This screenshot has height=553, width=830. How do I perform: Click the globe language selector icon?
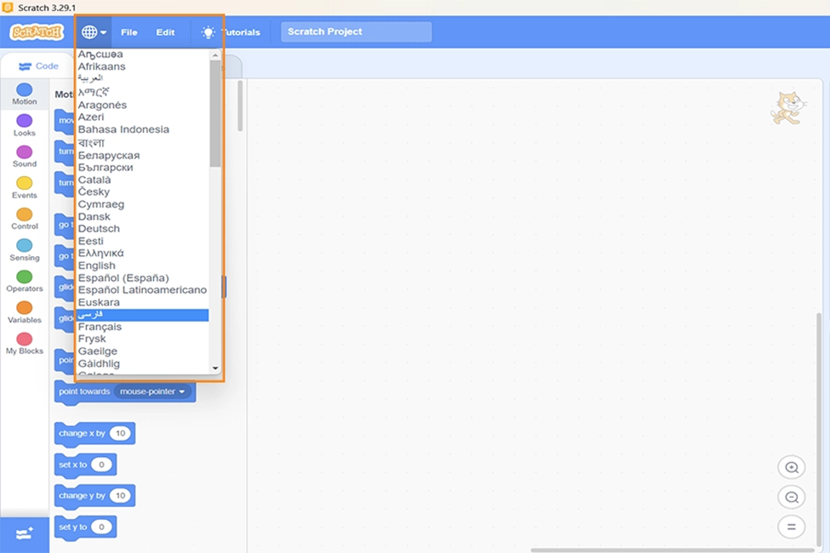coord(89,32)
